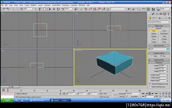Switch to the Utilities hammer tab icon

coord(169,14)
